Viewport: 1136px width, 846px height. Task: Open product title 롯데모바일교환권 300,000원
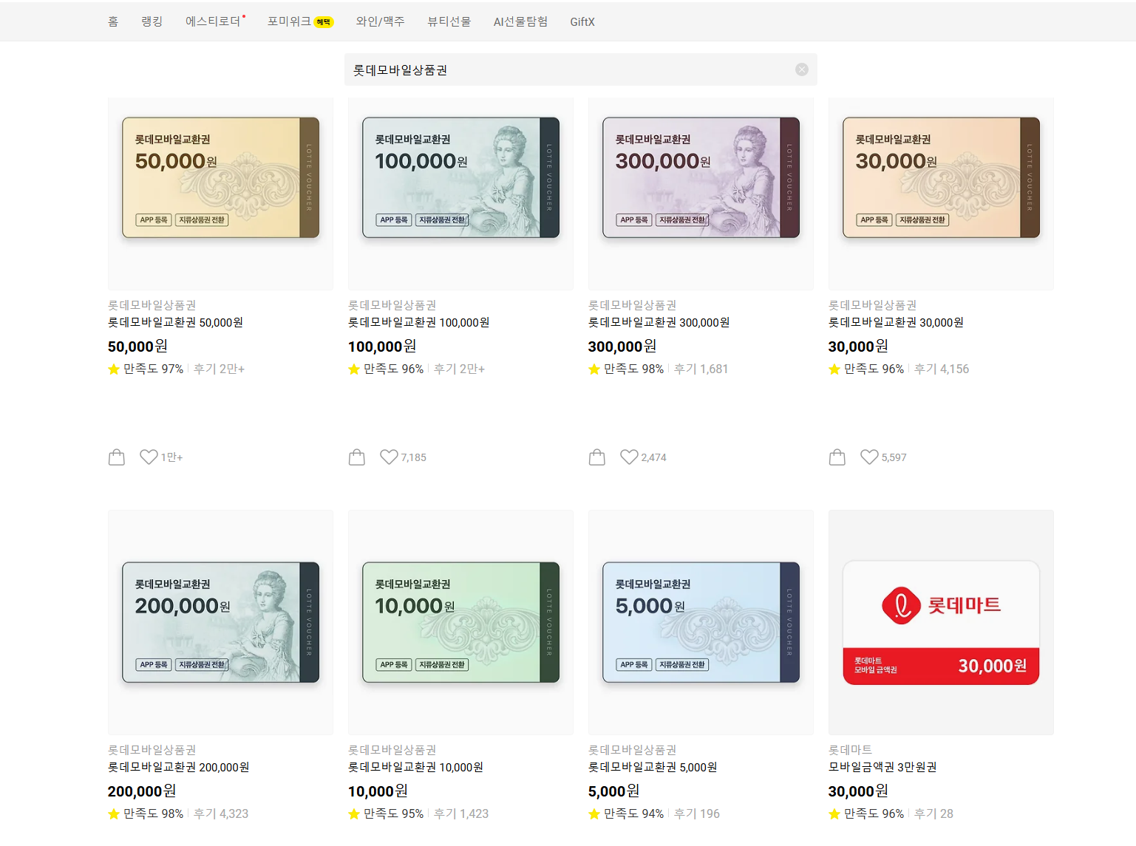point(659,322)
